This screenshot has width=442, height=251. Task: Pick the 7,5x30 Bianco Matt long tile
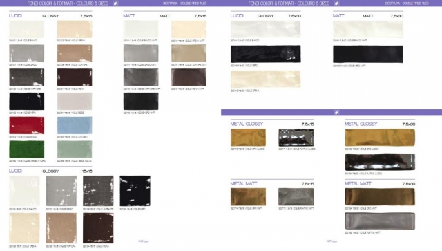[368, 29]
